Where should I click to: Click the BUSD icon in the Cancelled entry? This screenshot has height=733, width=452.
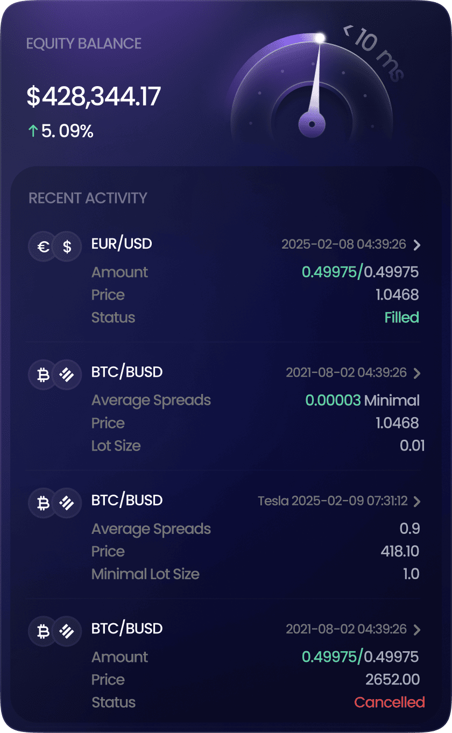pyautogui.click(x=67, y=632)
